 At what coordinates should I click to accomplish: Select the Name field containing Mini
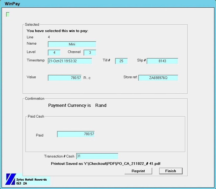(72, 44)
